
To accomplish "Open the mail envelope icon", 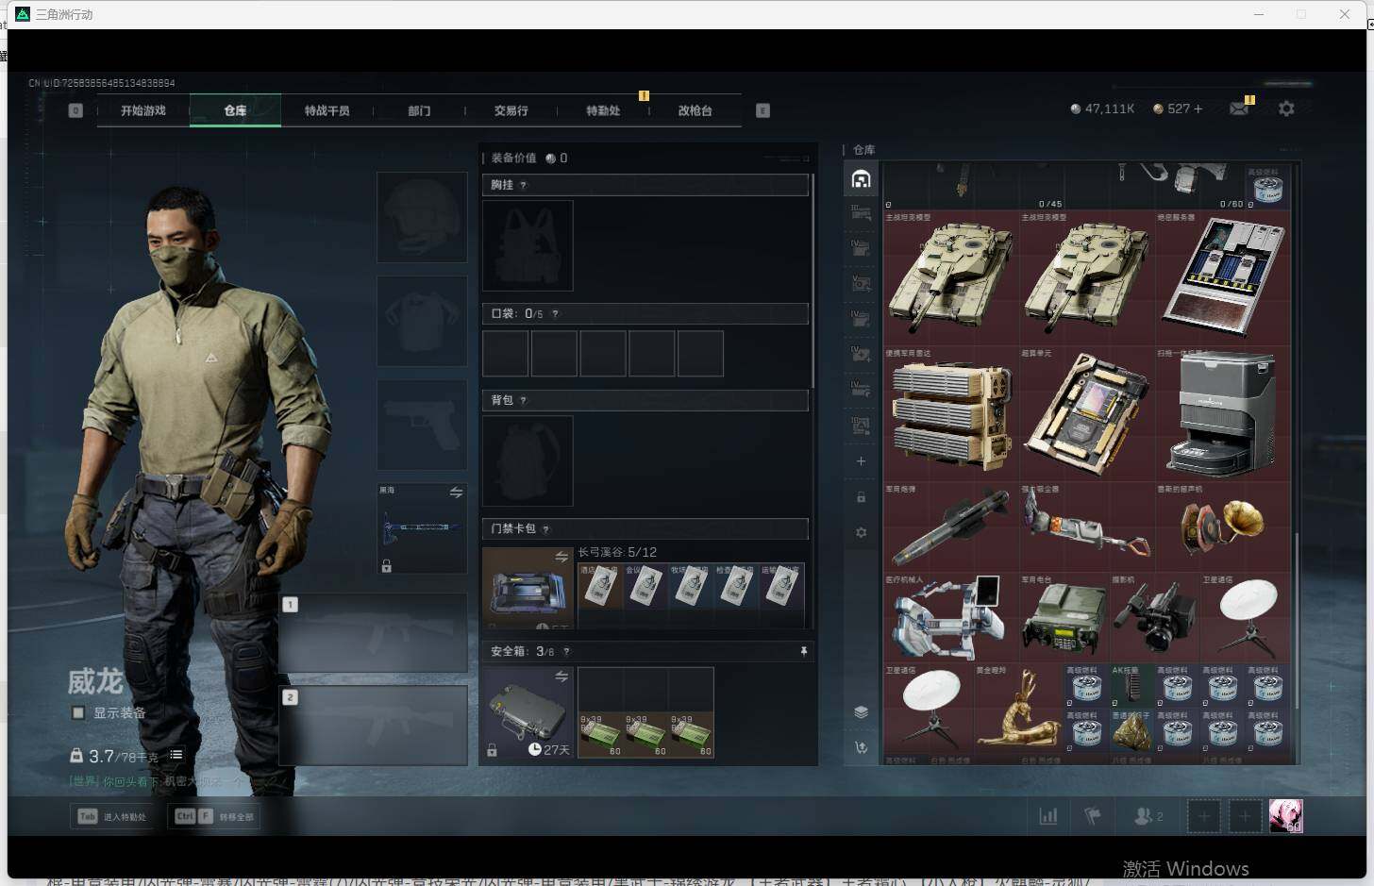I will click(1239, 109).
